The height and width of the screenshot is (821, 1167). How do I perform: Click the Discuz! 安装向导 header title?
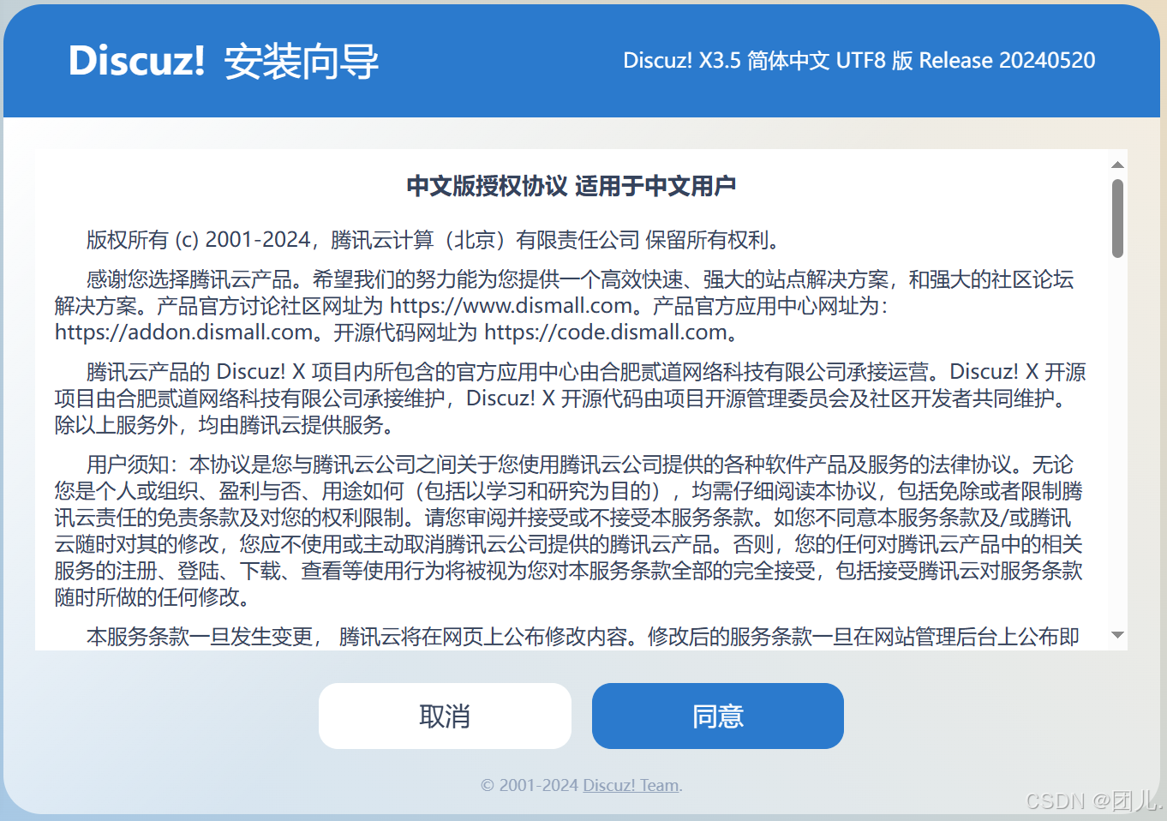[x=224, y=61]
